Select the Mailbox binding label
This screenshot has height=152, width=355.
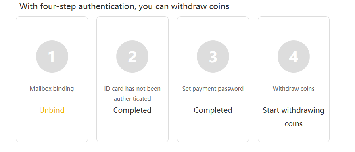(x=52, y=89)
